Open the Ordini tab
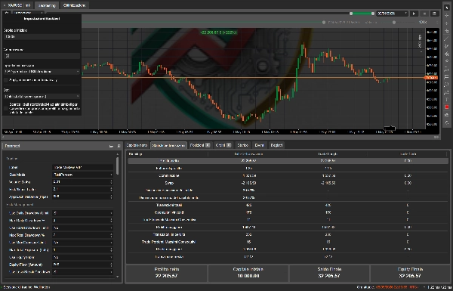The height and width of the screenshot is (291, 453). 223,145
